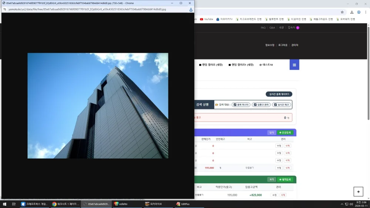
Task: Click 수정 in the +825,000 row
Action: (274, 195)
